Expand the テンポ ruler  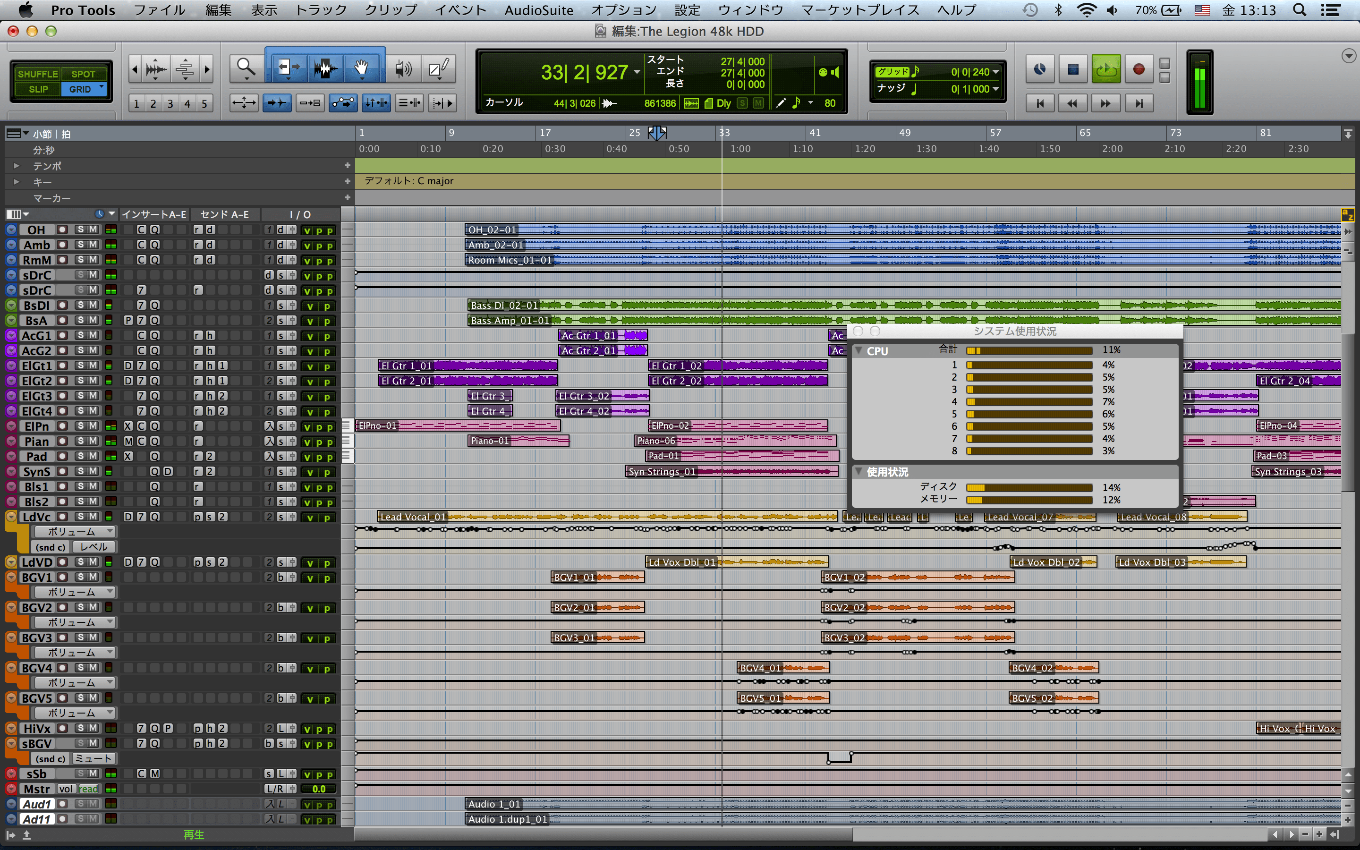tap(17, 166)
